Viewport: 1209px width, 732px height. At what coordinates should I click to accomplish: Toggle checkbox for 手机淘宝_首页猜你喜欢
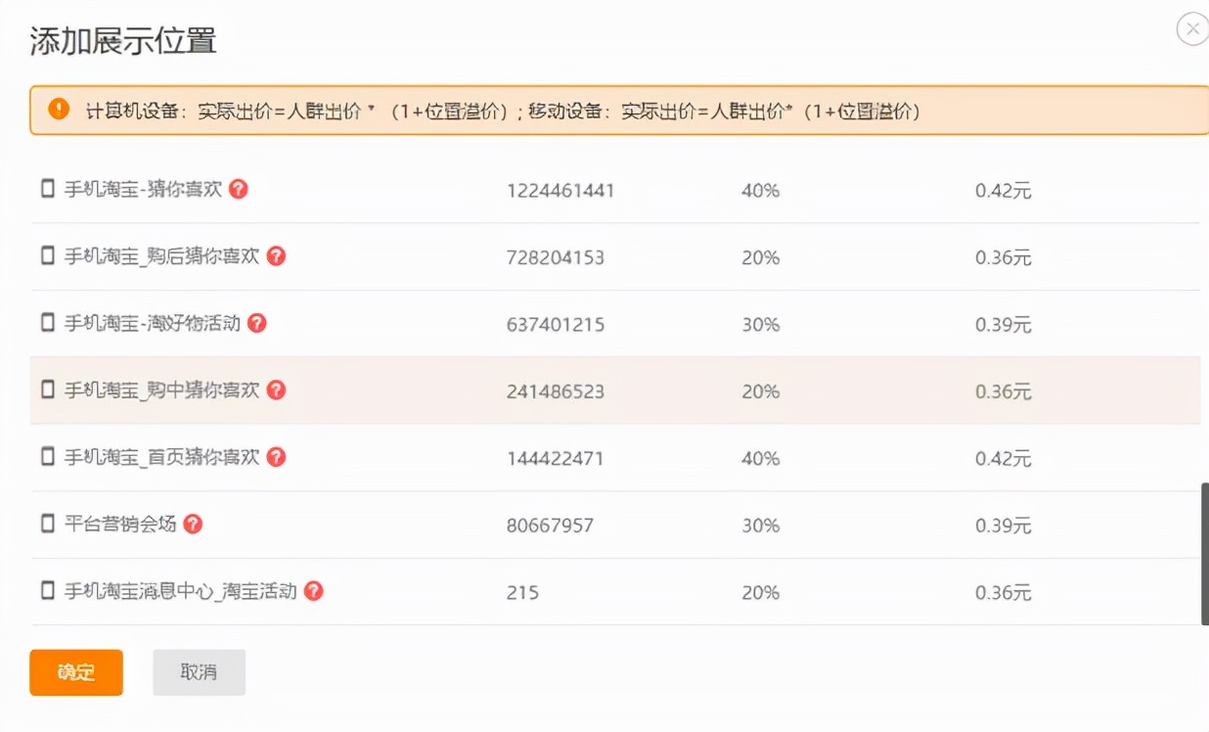point(47,456)
